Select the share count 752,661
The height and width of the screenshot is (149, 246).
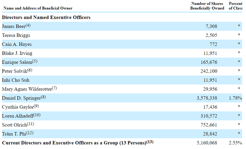[x=209, y=125]
